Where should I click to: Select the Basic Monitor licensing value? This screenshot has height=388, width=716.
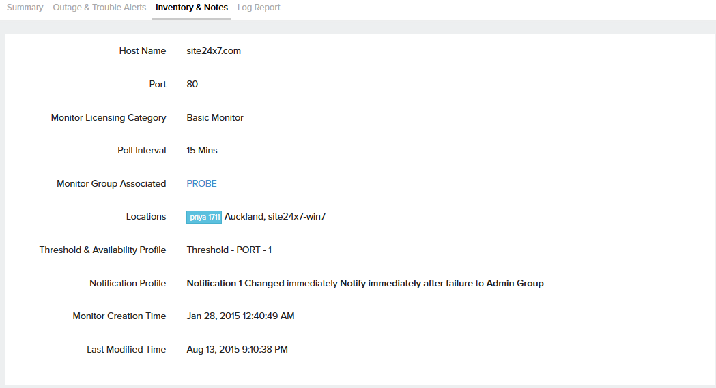pos(215,117)
